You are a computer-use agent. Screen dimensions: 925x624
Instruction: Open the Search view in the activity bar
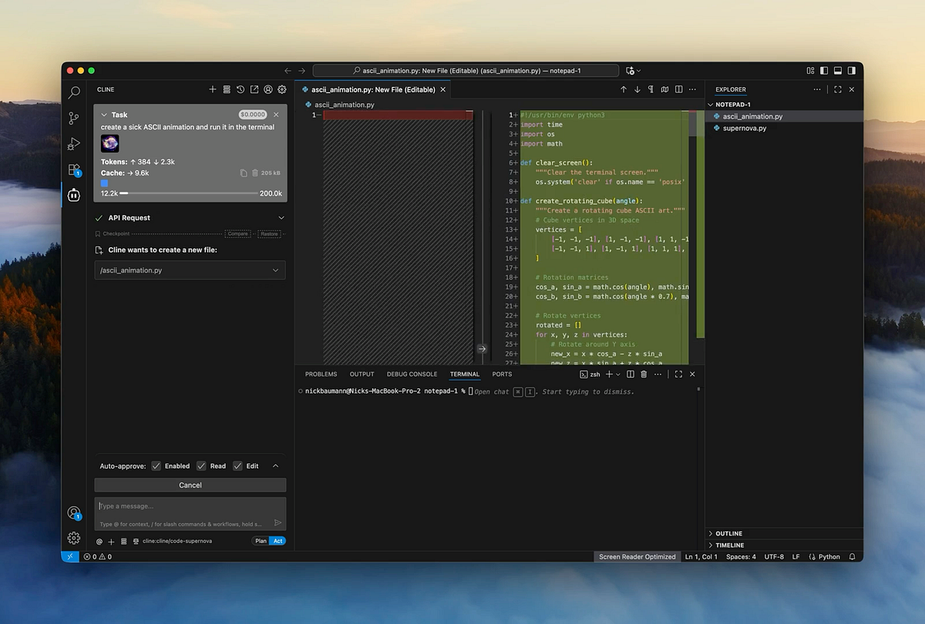click(x=74, y=92)
